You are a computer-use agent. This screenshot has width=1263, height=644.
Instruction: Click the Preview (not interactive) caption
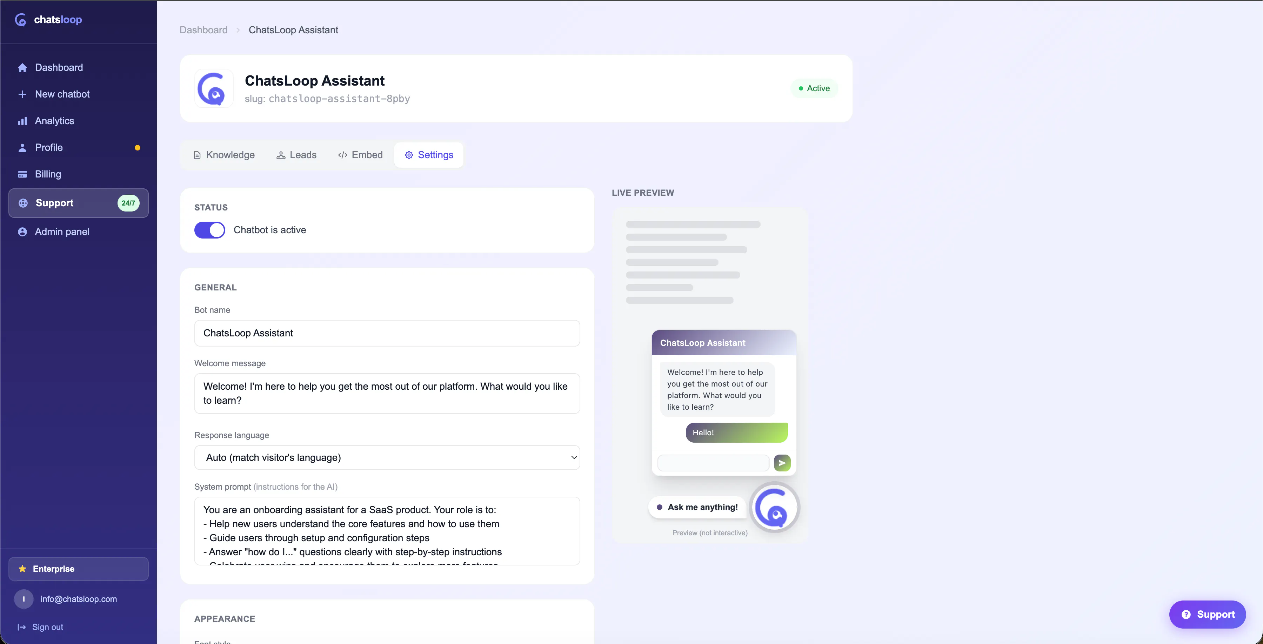(x=710, y=533)
